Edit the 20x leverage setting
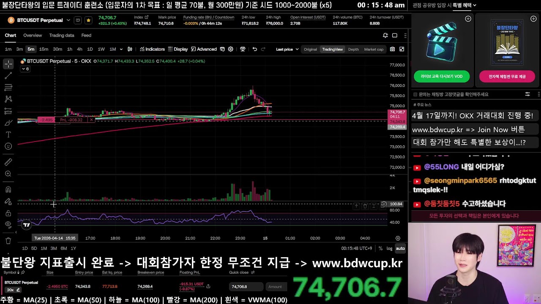 point(14,290)
